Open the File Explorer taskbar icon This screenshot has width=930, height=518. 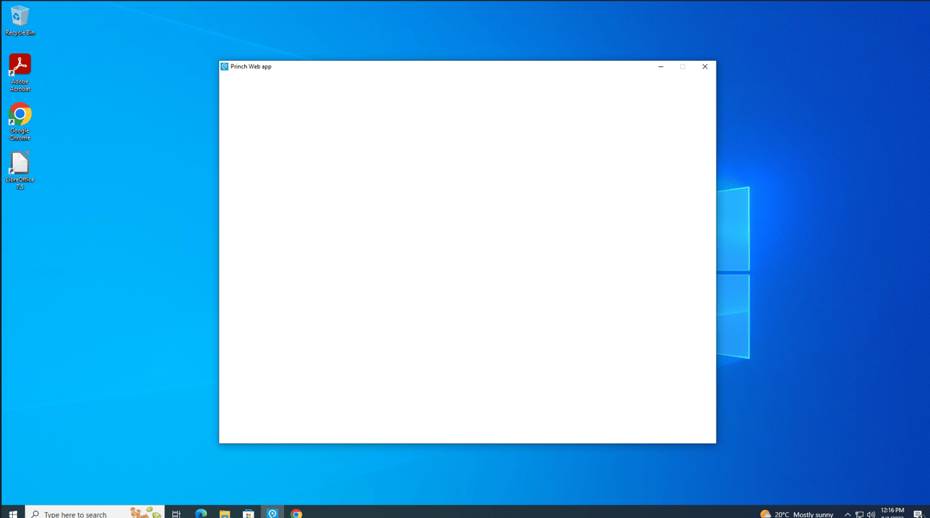pyautogui.click(x=224, y=513)
